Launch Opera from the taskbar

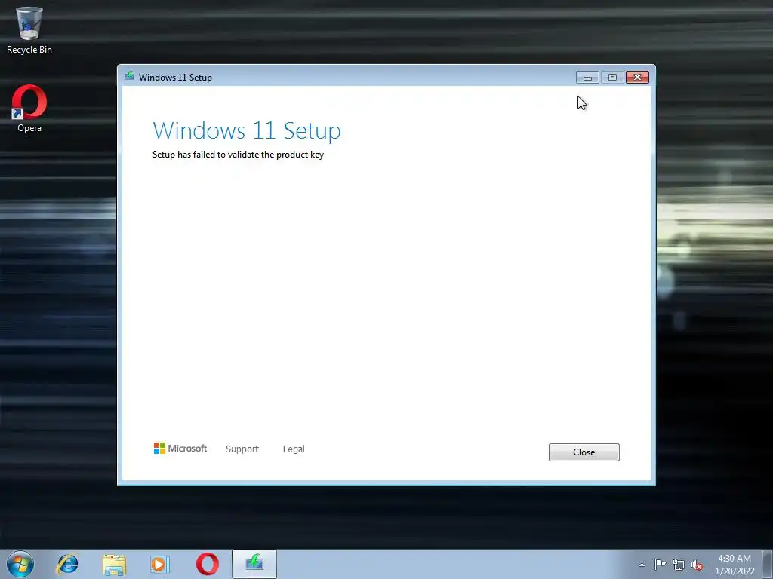click(x=207, y=564)
